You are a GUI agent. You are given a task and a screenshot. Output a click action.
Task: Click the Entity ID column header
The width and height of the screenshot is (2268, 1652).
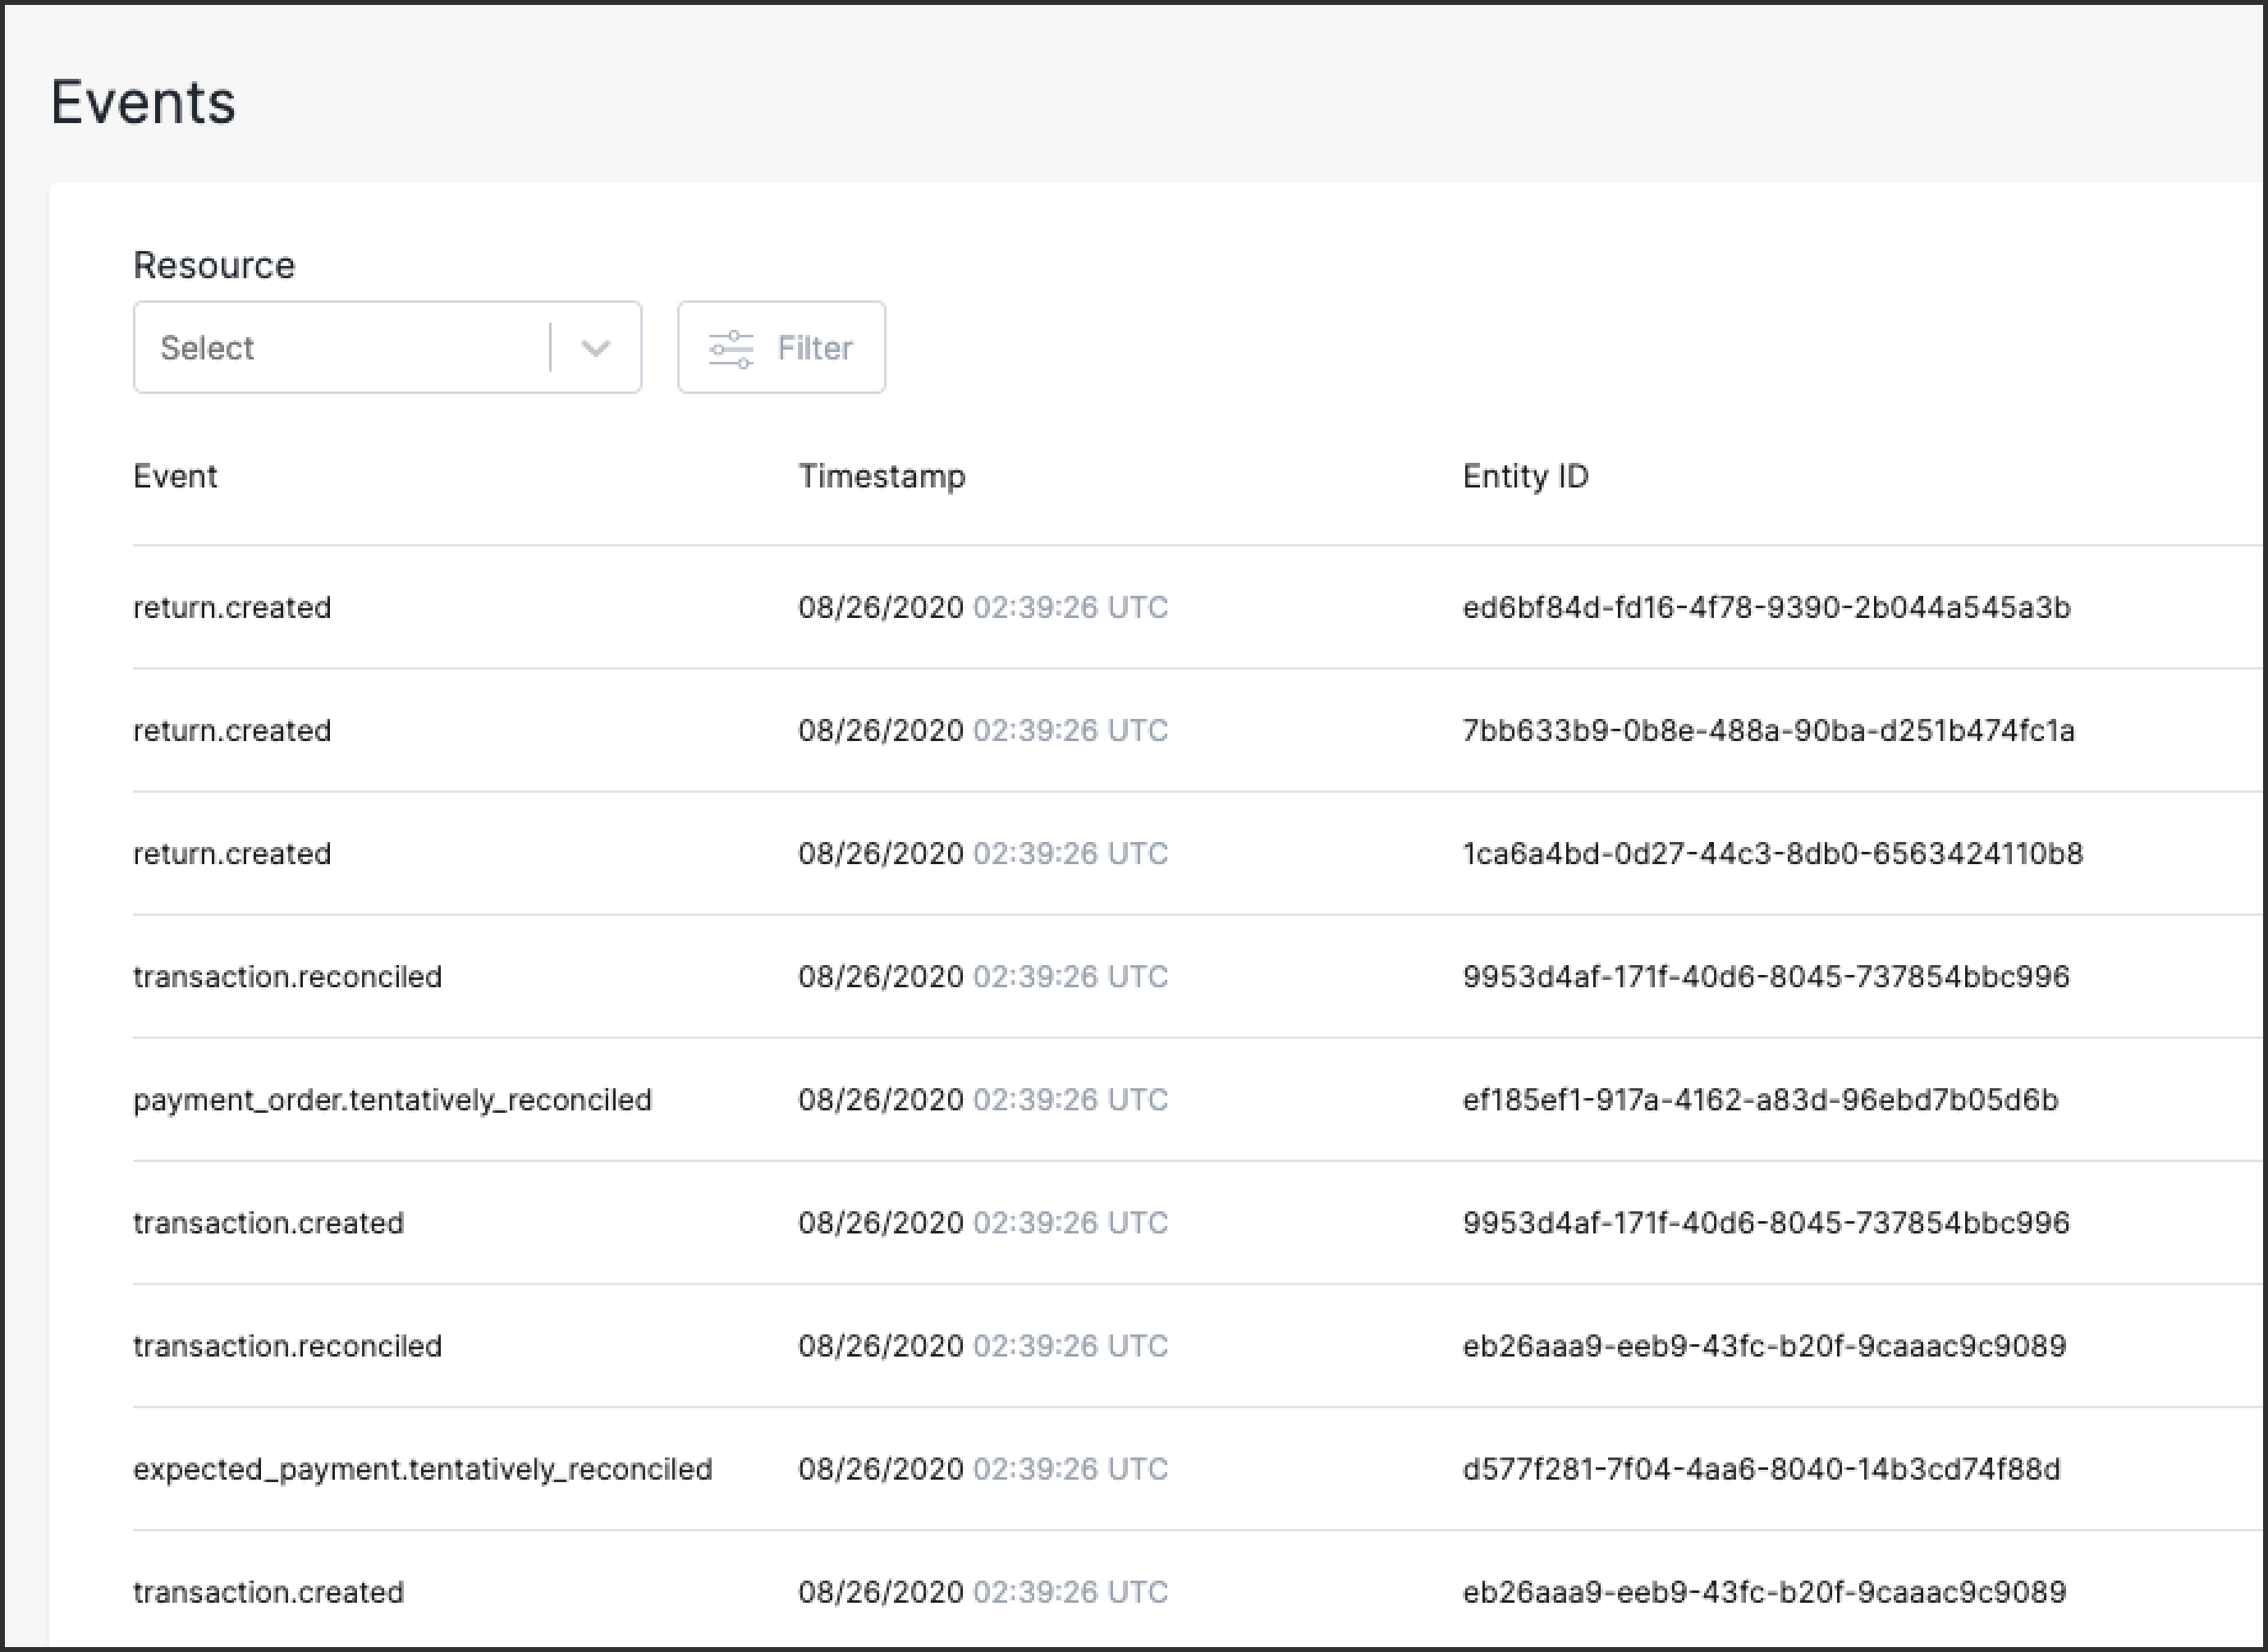(x=1525, y=476)
